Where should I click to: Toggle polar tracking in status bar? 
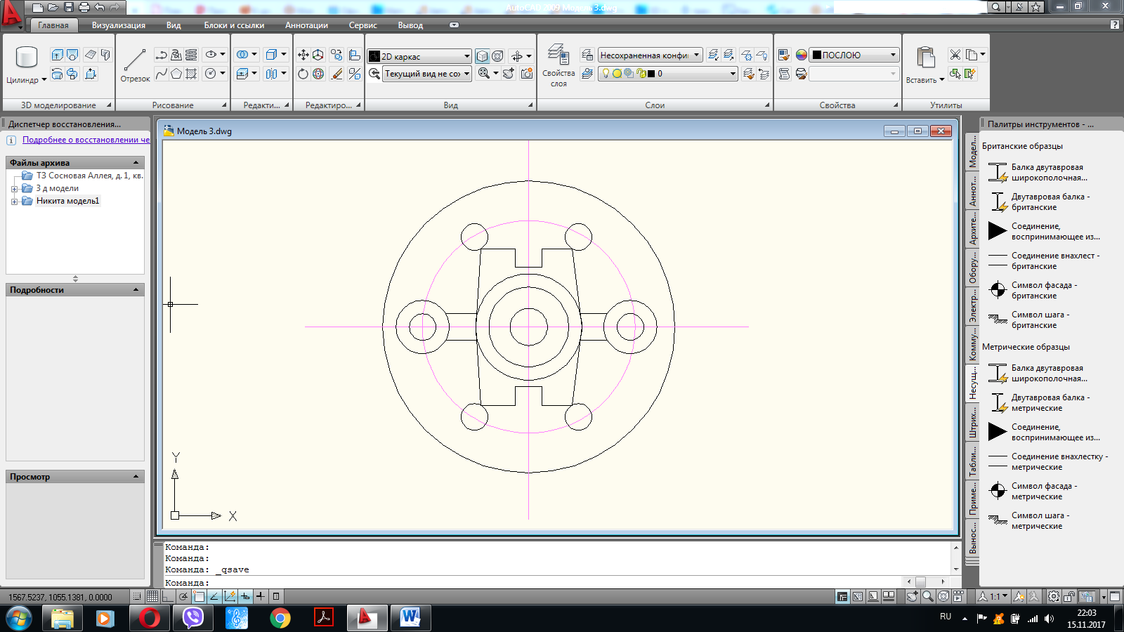[183, 596]
